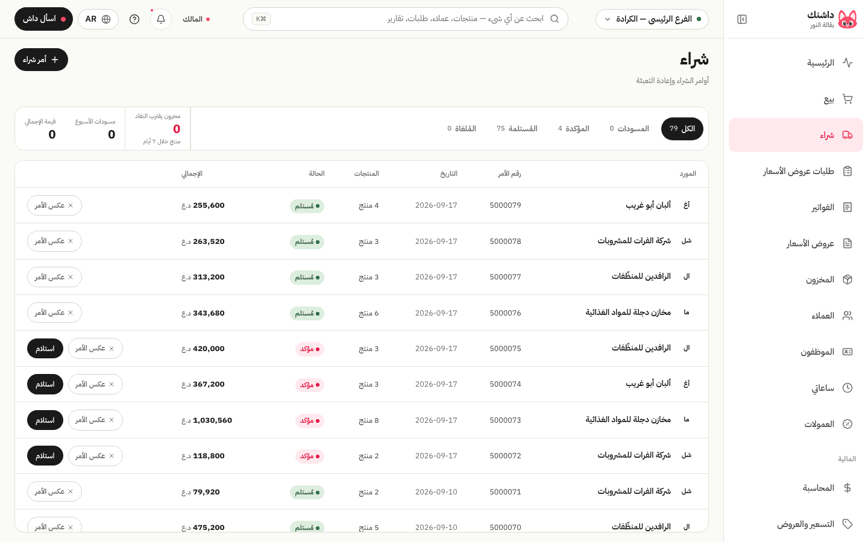Click the مُستلم status badge for order 5000078
This screenshot has height=542, width=868.
(307, 242)
